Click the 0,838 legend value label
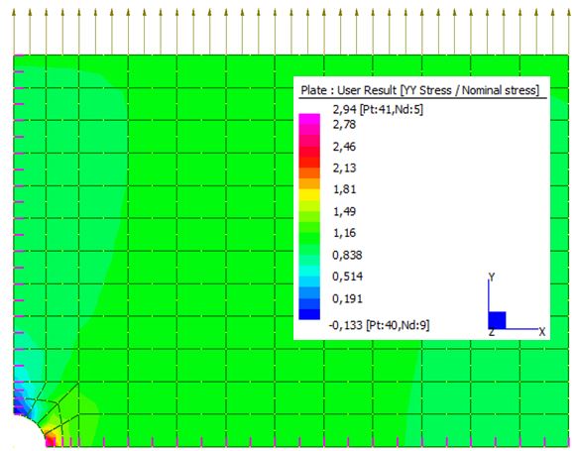Viewport: 576px width, 451px height. coord(347,255)
